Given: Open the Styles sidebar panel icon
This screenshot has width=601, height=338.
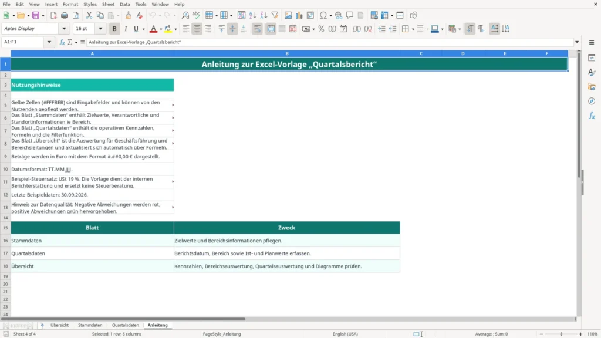Looking at the screenshot, I should (592, 72).
